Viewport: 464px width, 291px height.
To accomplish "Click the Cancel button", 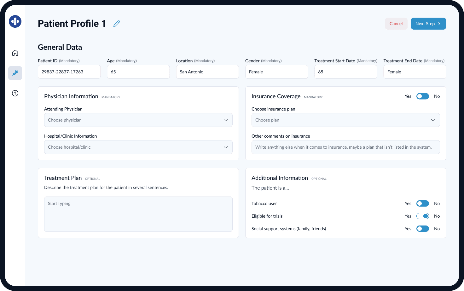I will 396,24.
